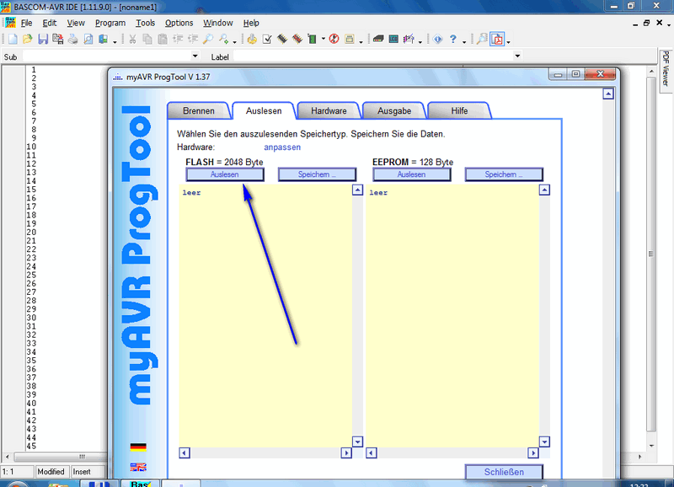Open the dropdown arrow after the programmer board icon
The height and width of the screenshot is (487, 674).
tap(324, 39)
